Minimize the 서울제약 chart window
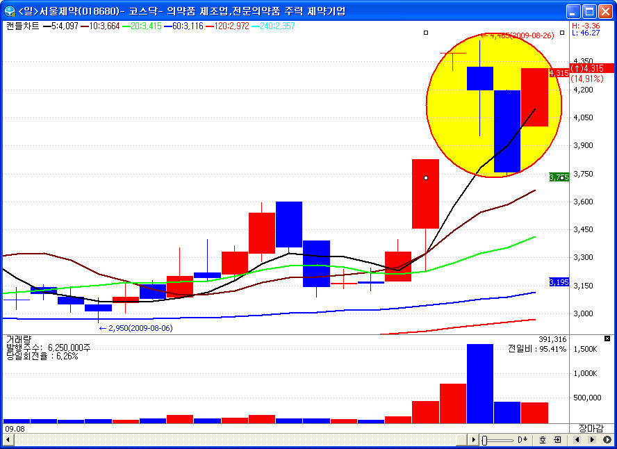This screenshot has height=449, width=617. [573, 11]
